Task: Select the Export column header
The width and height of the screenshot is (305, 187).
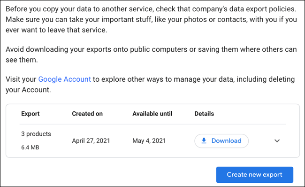Action: point(30,114)
